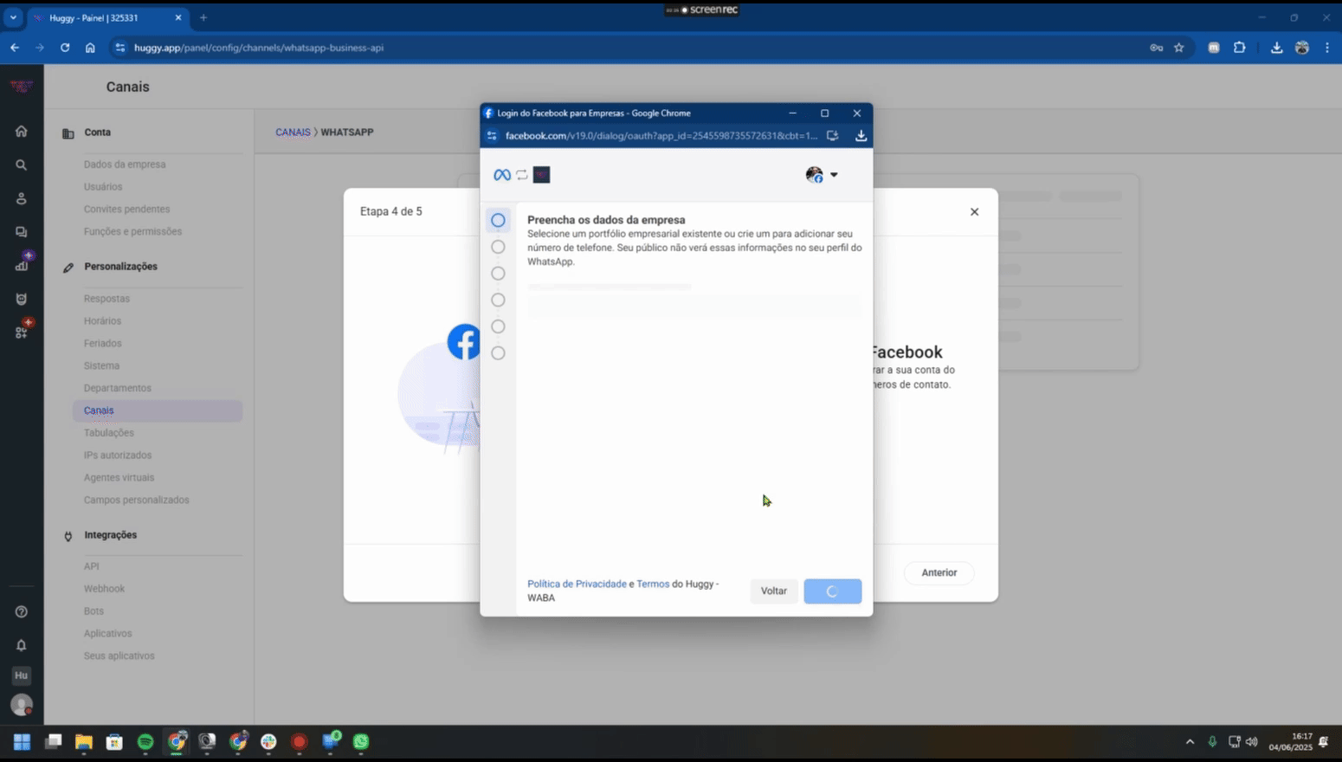This screenshot has height=762, width=1342.
Task: Open Convites pendentes settings
Action: [126, 210]
